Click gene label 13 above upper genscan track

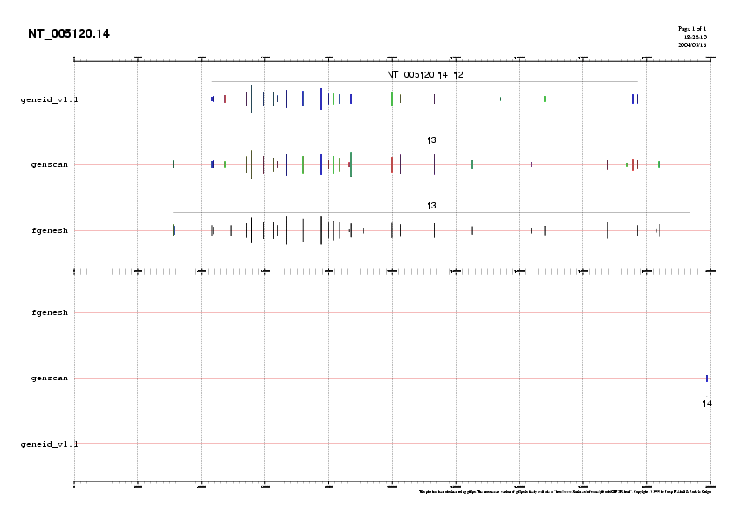(x=431, y=140)
